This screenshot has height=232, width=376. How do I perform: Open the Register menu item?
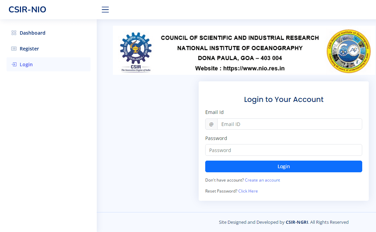[29, 49]
